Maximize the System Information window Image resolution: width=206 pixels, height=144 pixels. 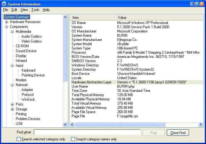coord(197,4)
